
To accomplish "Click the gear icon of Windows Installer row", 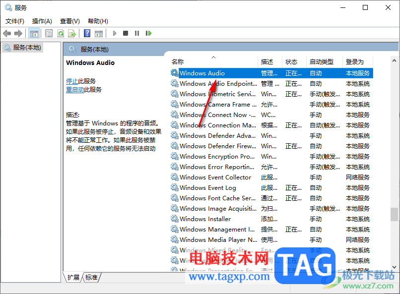I will pyautogui.click(x=175, y=219).
